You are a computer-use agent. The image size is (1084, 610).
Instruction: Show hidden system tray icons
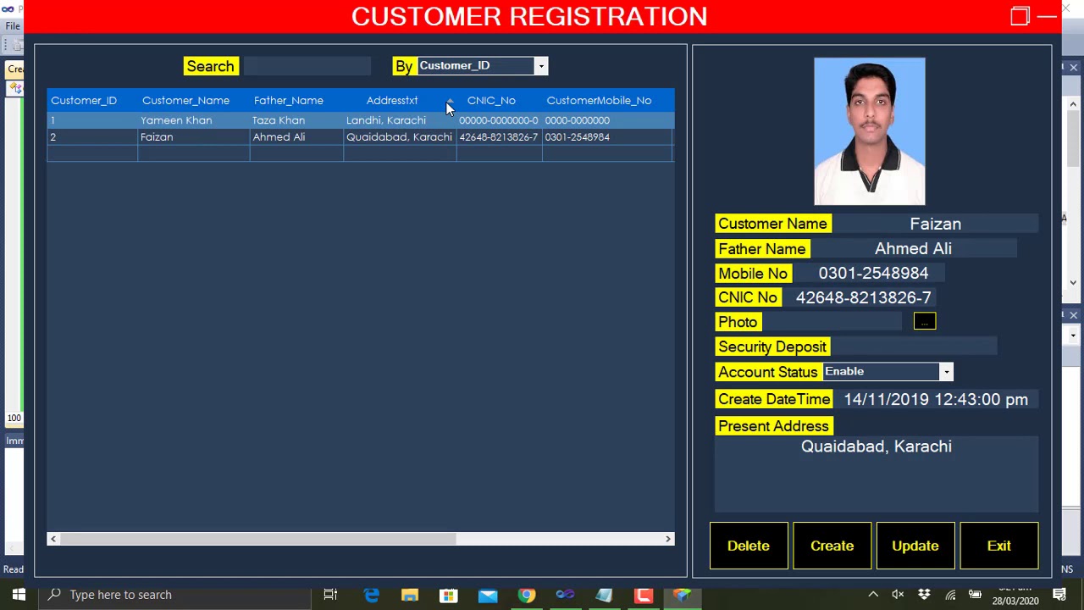click(x=873, y=595)
